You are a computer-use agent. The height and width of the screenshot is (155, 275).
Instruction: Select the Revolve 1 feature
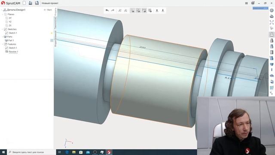click(x=13, y=52)
